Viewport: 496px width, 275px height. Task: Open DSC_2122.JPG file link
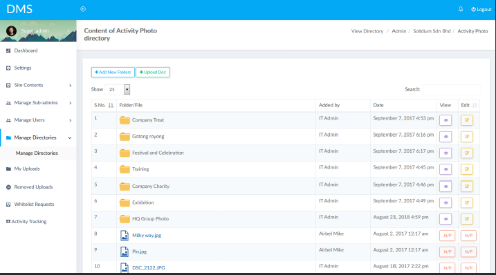[148, 267]
